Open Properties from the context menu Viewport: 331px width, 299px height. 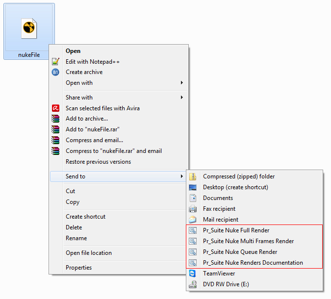pyautogui.click(x=78, y=268)
